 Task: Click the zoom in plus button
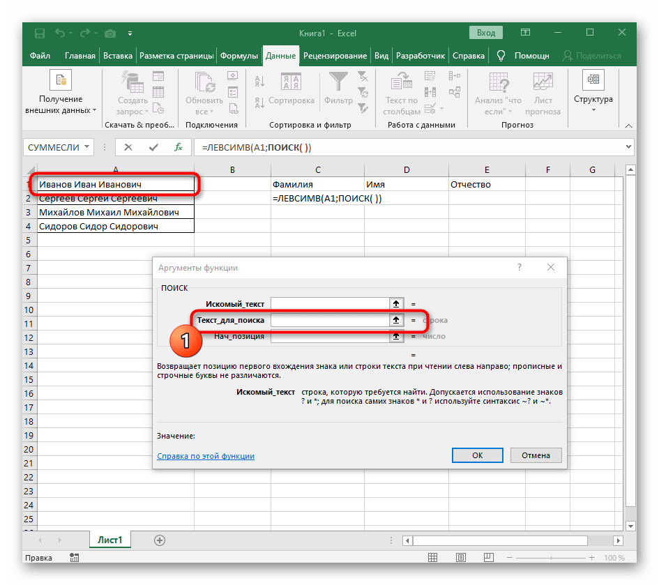click(592, 558)
